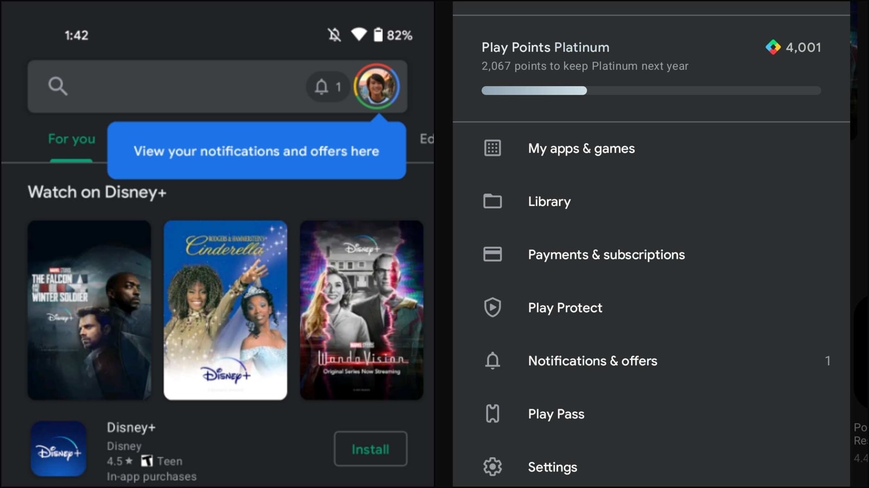Click the My apps & games grid icon
The image size is (869, 488).
493,148
